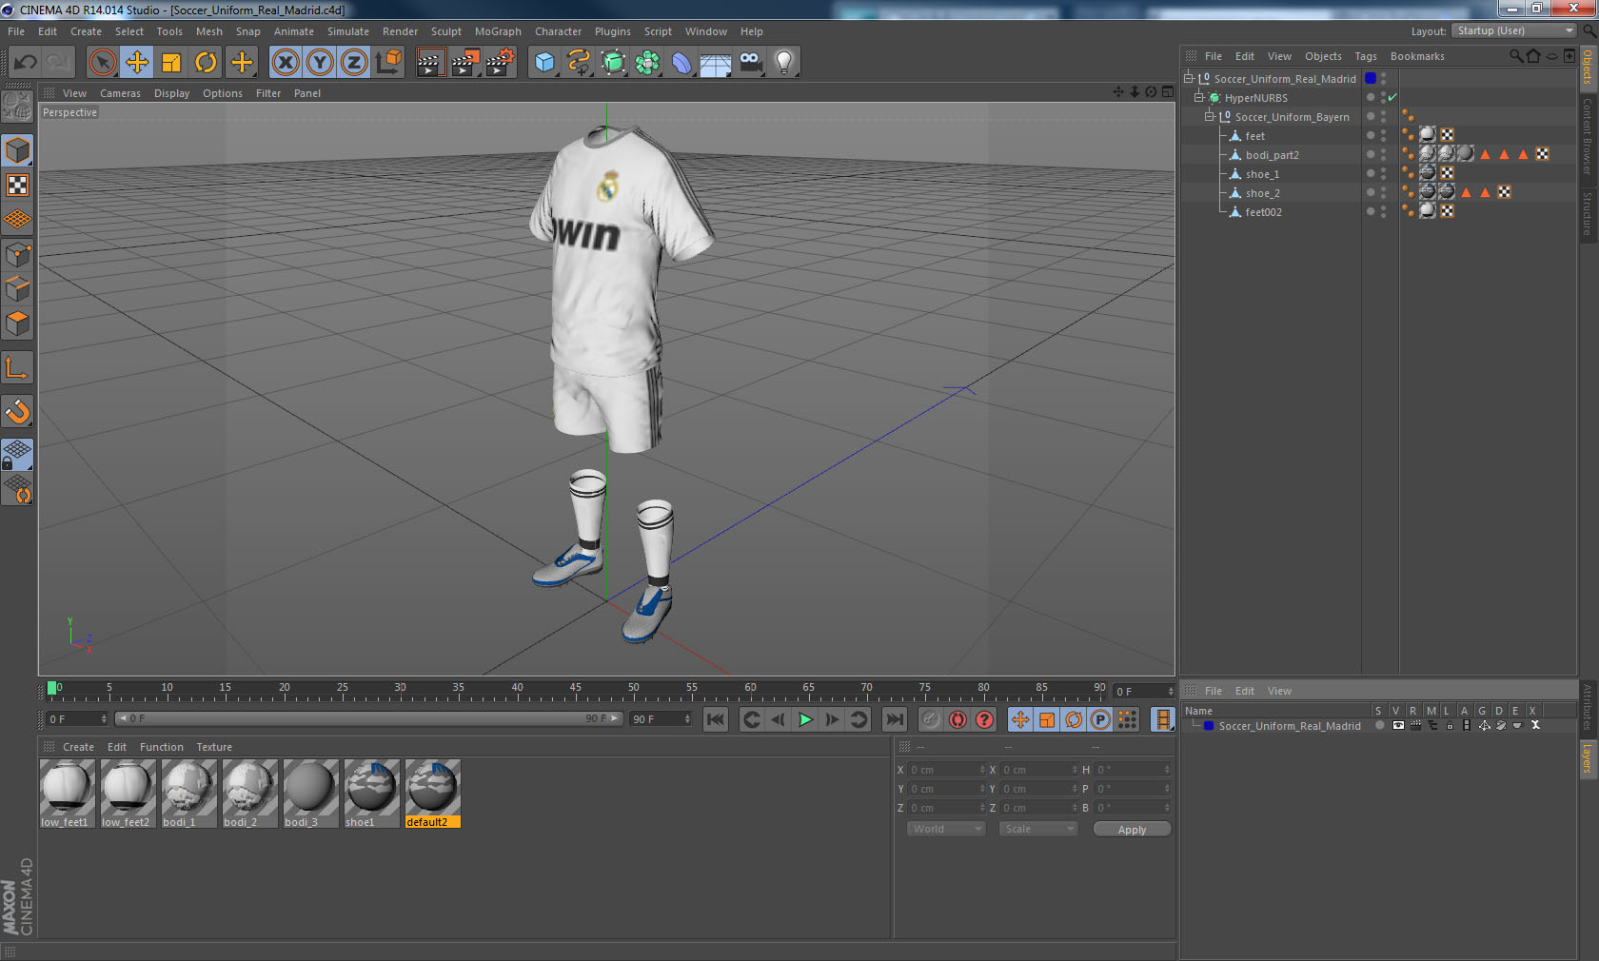1599x961 pixels.
Task: Open the World coordinate dropdown
Action: 945,829
